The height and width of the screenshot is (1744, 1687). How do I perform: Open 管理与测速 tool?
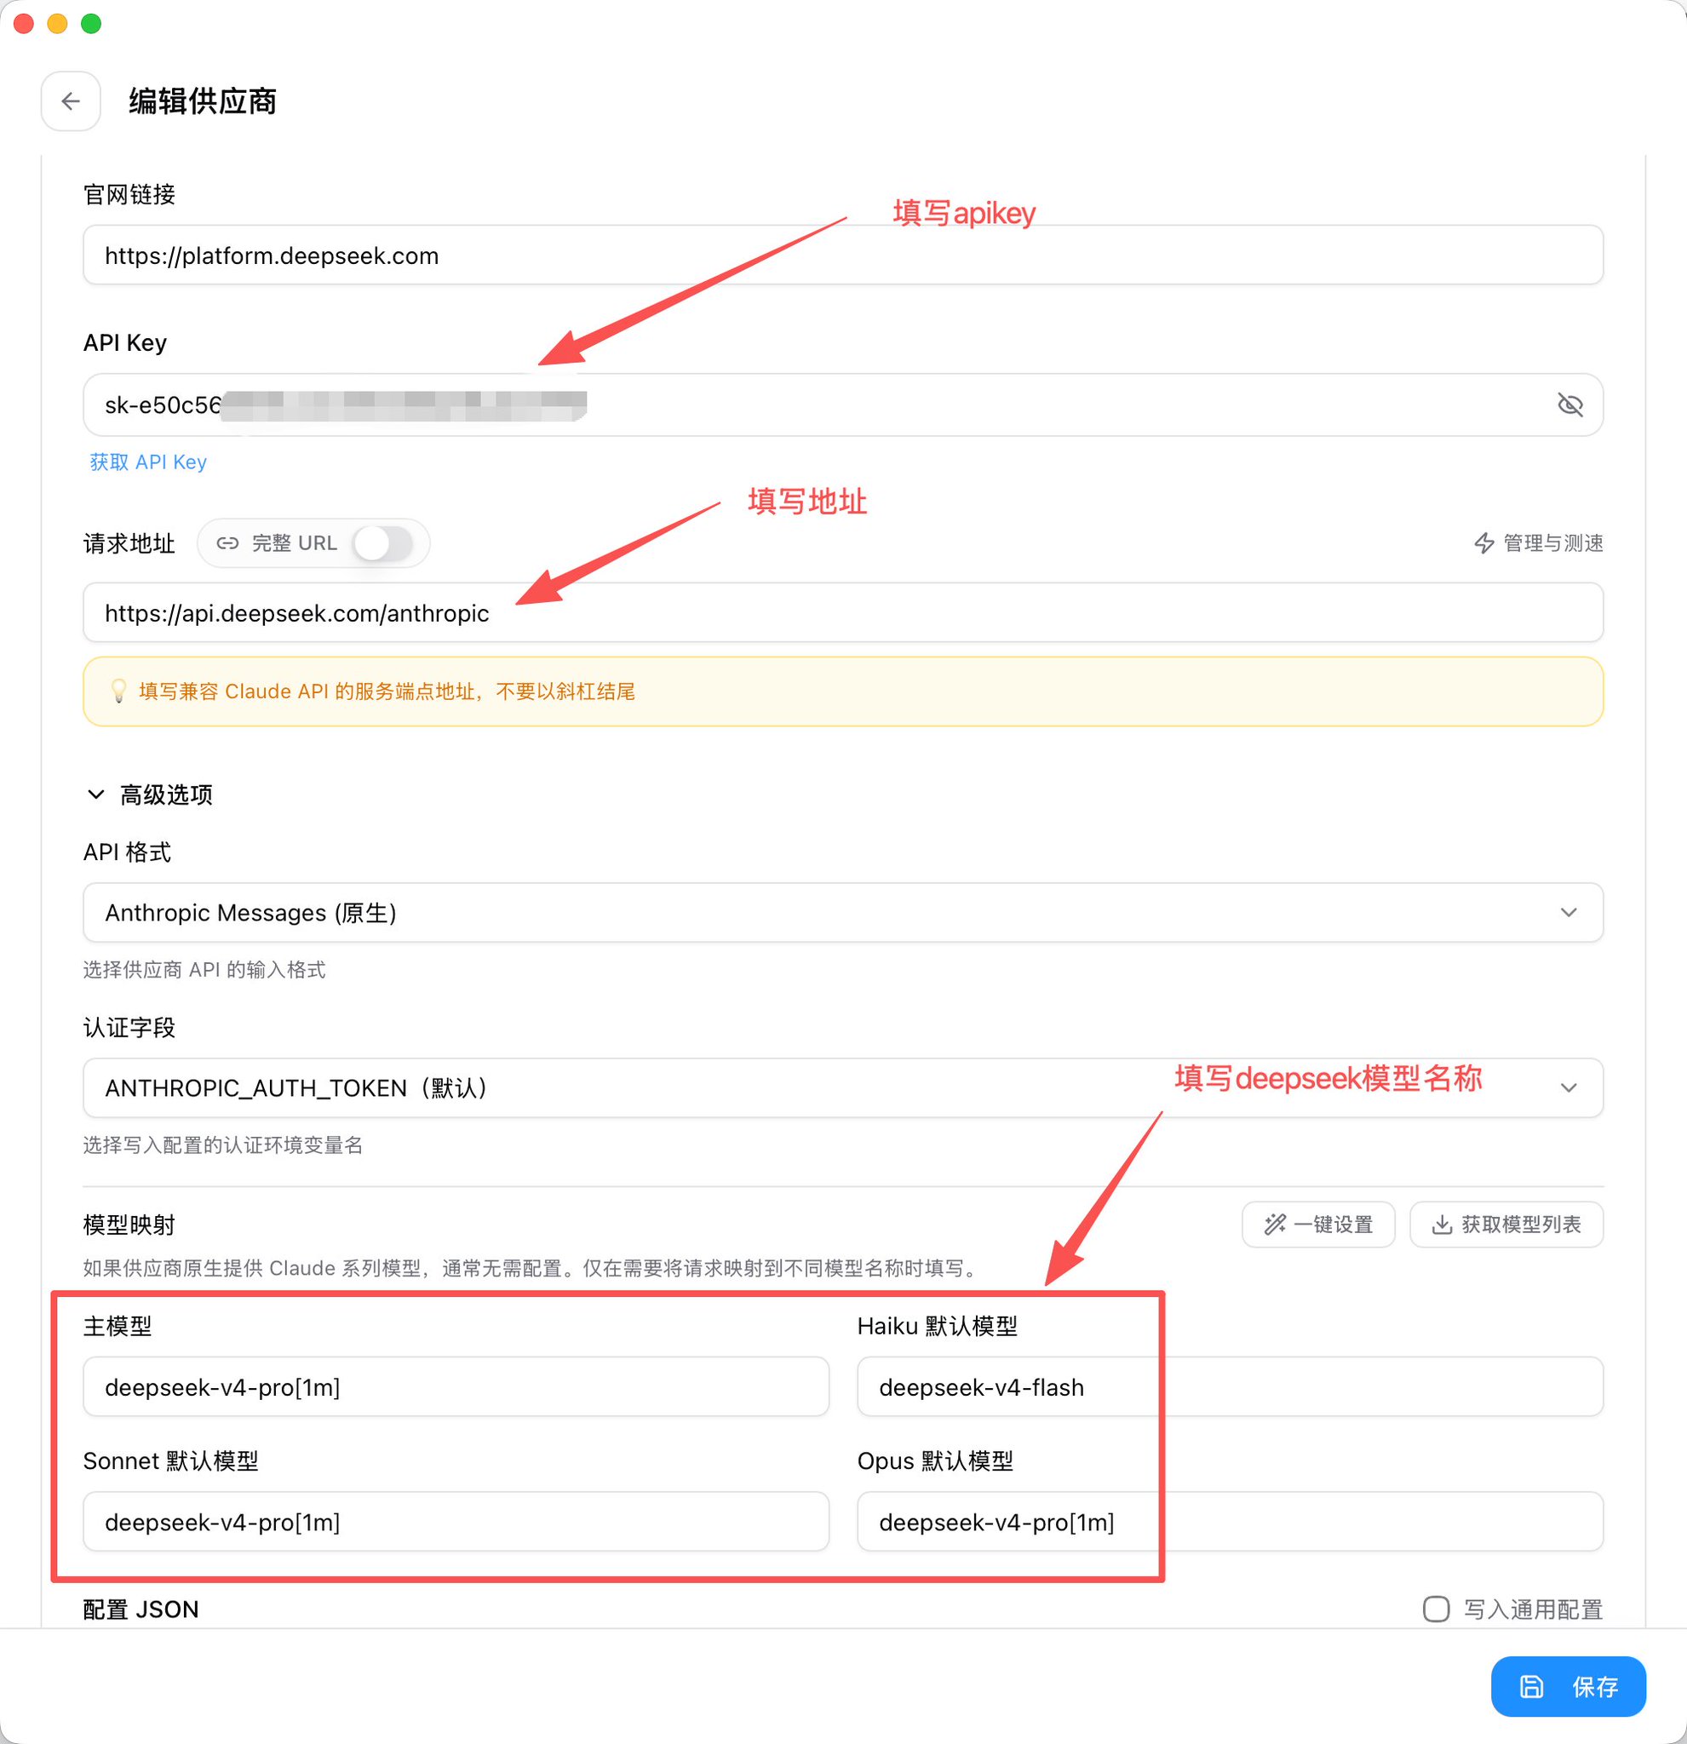coord(1539,542)
